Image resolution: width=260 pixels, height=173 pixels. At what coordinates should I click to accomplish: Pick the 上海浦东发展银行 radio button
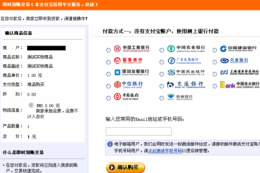[215, 74]
